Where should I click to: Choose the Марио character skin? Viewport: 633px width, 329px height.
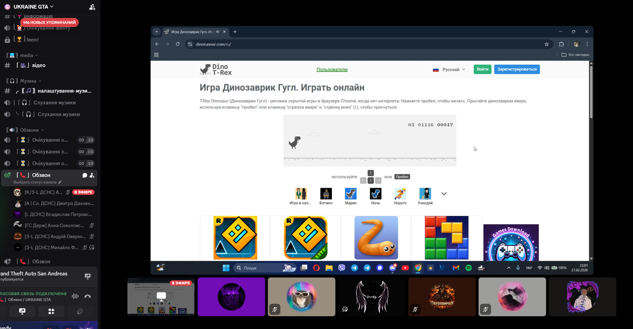tap(351, 196)
